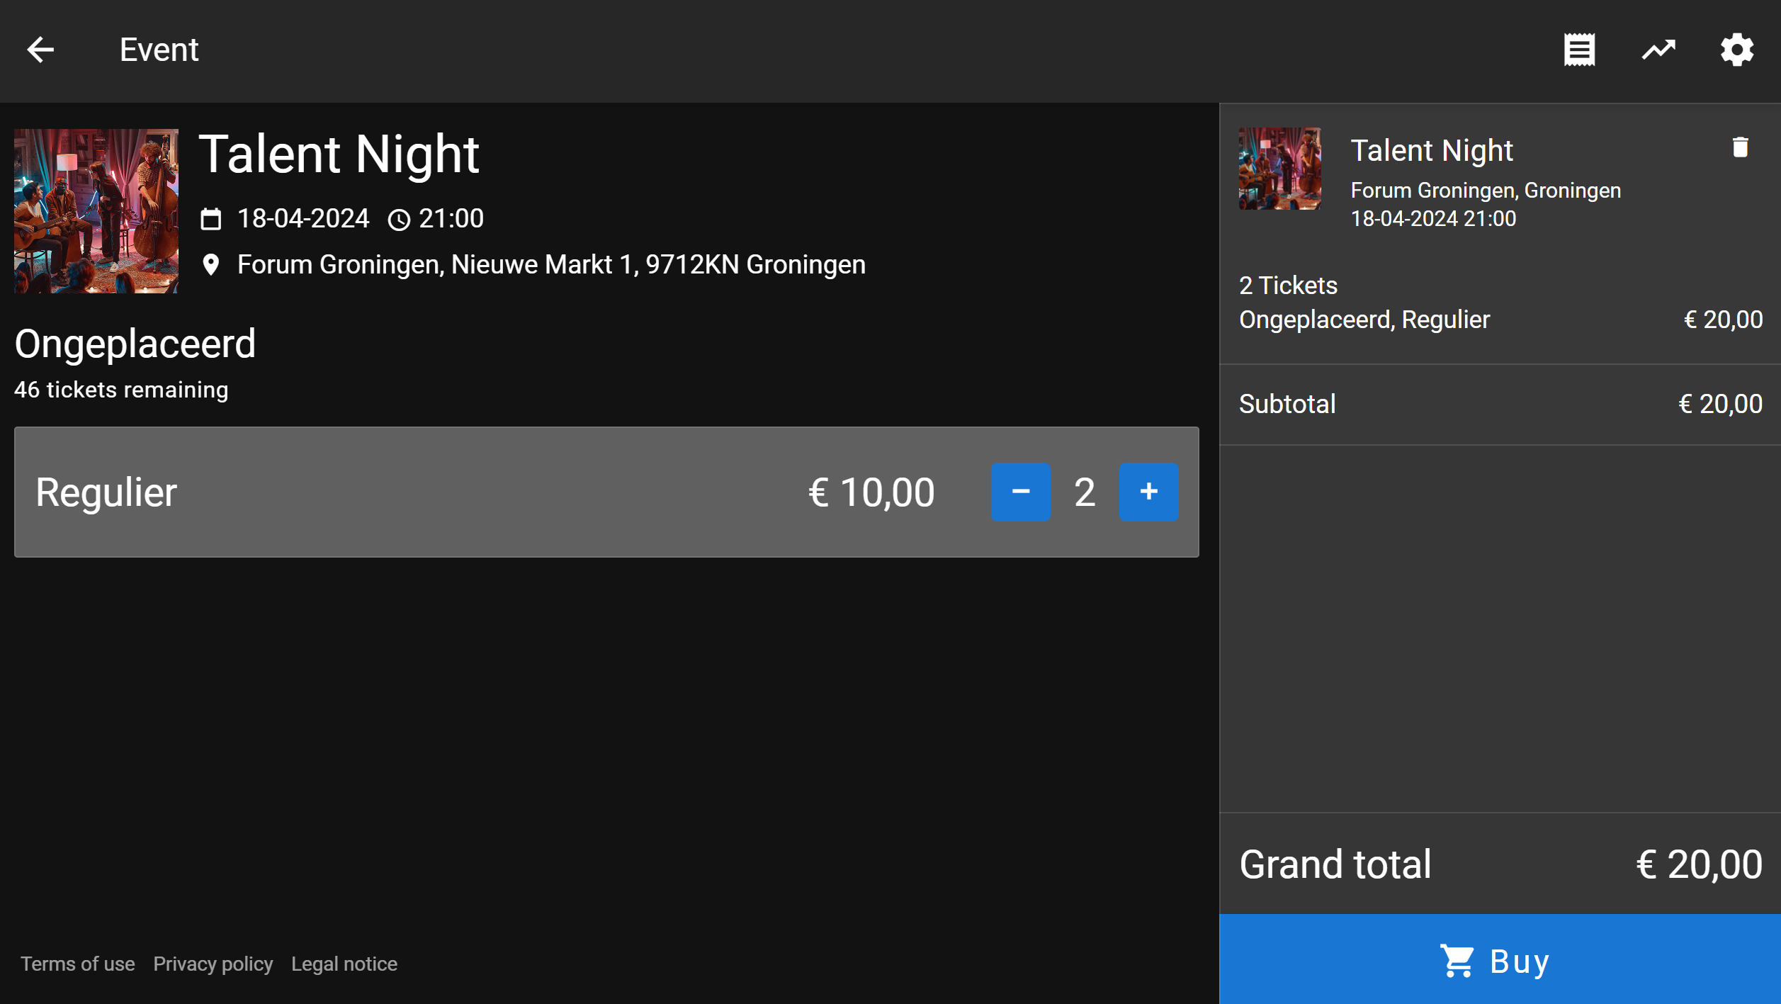Viewport: 1781px width, 1004px height.
Task: Increase Regulier ticket quantity with plus
Action: coord(1148,492)
